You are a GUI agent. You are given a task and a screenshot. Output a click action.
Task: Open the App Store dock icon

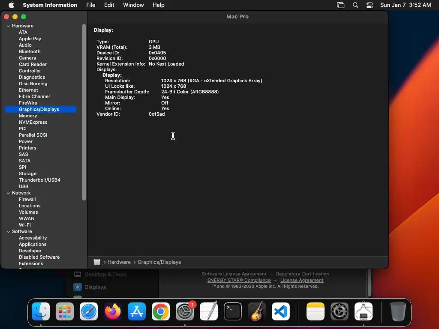pyautogui.click(x=137, y=311)
